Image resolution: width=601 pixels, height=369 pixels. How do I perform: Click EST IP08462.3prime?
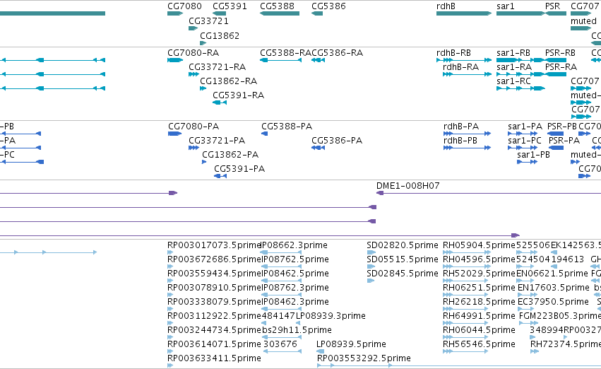[295, 302]
